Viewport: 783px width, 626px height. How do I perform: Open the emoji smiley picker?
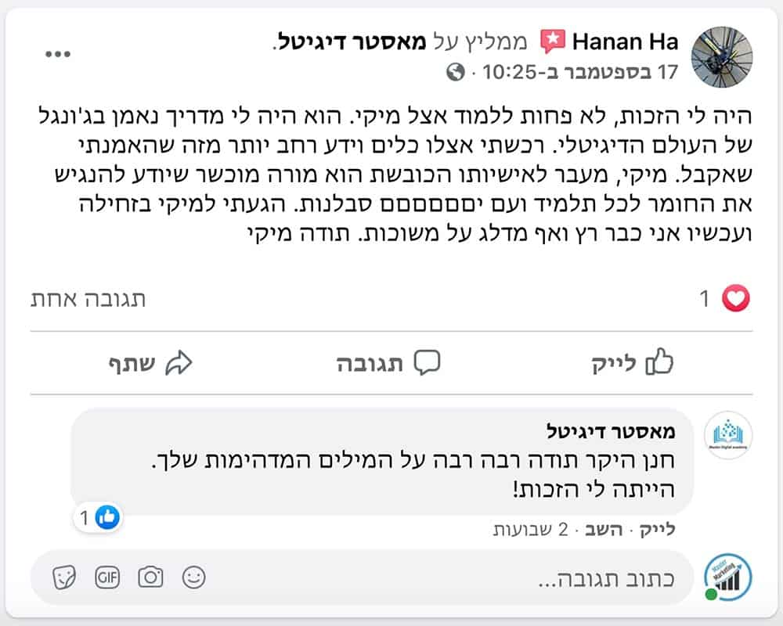193,578
